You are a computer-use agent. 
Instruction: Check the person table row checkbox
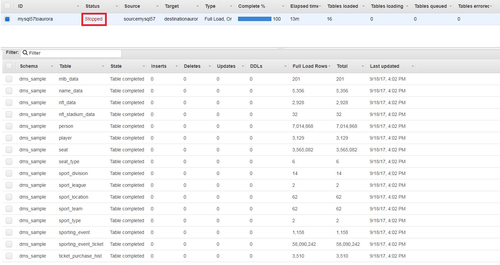click(9, 126)
